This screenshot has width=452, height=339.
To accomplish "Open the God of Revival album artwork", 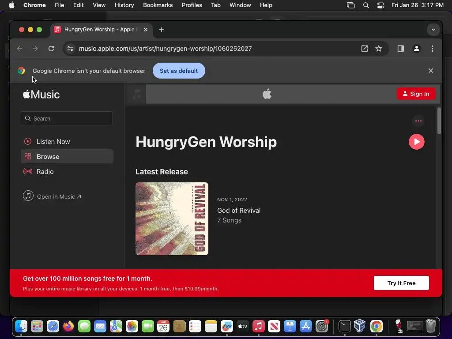I will pyautogui.click(x=172, y=218).
